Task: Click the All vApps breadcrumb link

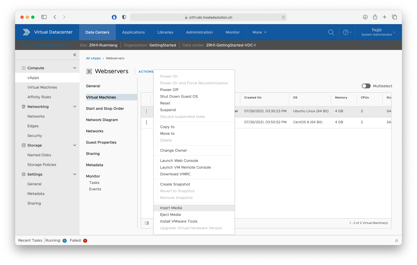Action: (x=93, y=58)
